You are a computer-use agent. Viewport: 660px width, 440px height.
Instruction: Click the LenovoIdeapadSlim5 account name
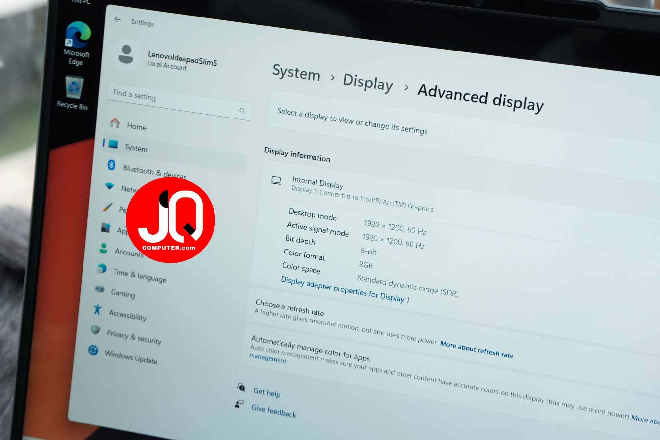click(182, 58)
